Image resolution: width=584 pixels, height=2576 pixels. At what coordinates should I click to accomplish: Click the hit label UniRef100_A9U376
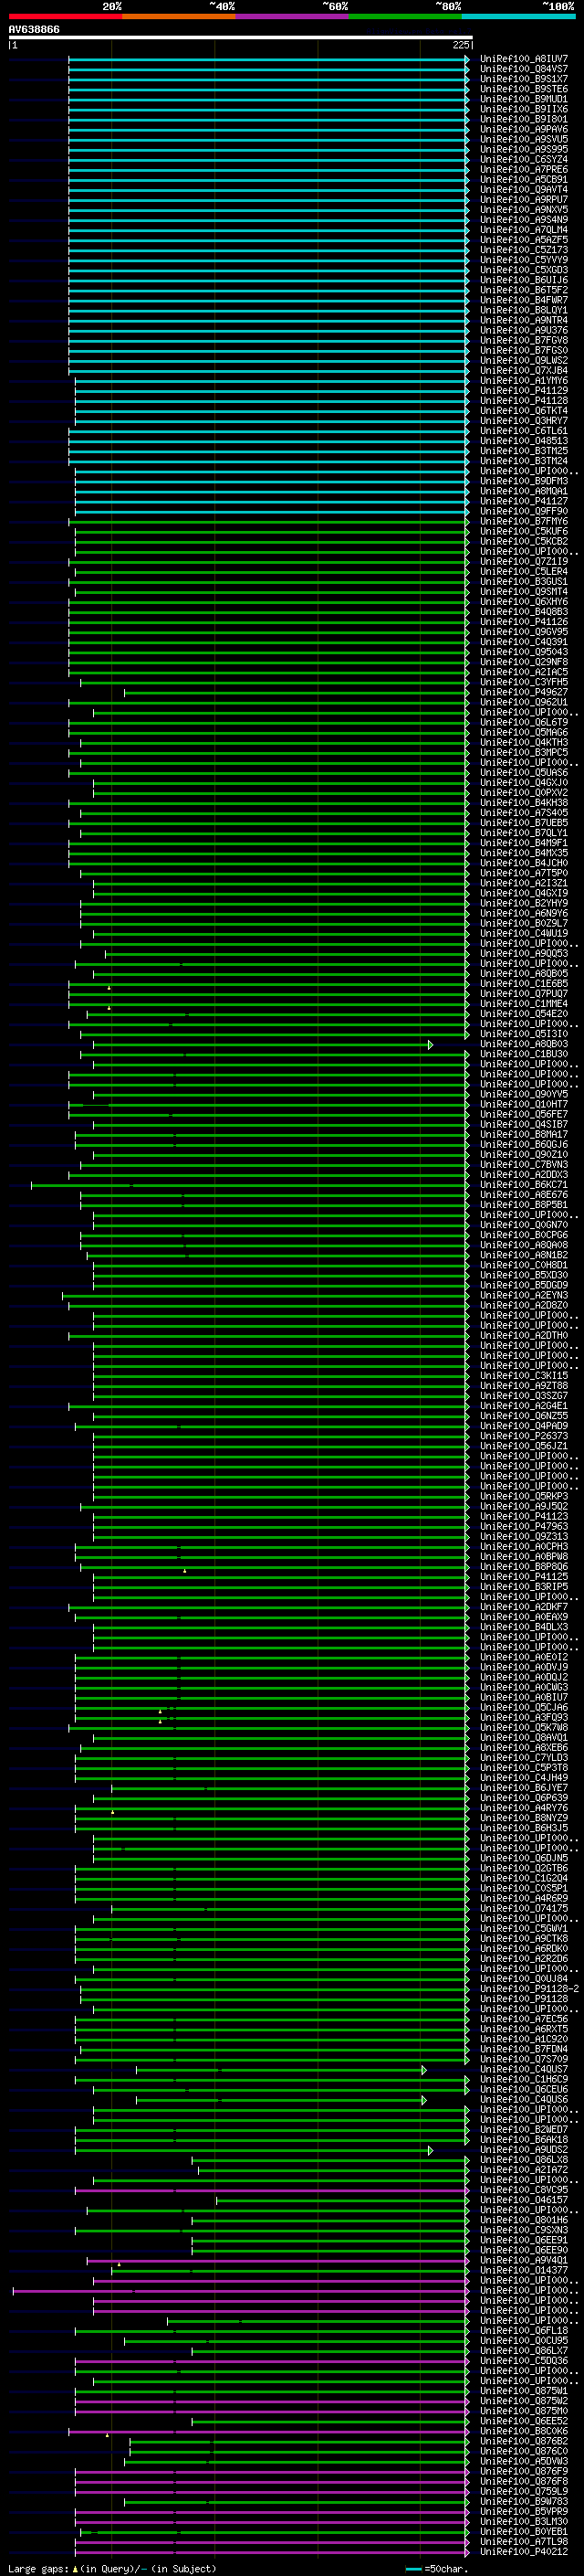tap(523, 330)
